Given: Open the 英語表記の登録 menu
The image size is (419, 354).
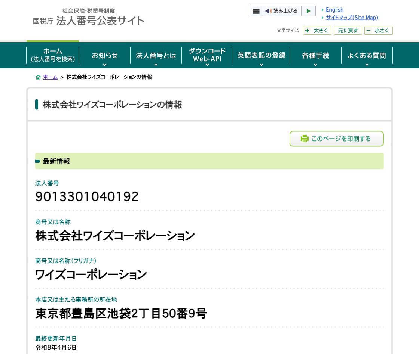Looking at the screenshot, I should tap(262, 55).
